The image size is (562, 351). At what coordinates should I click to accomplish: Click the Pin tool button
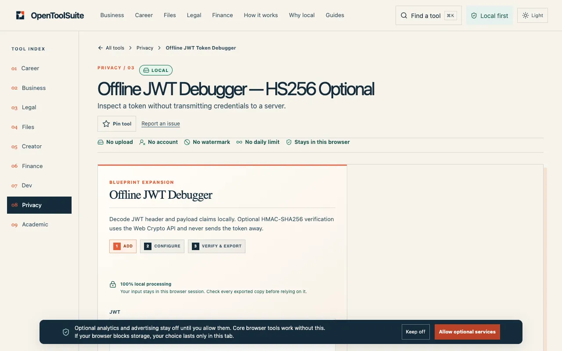117,124
